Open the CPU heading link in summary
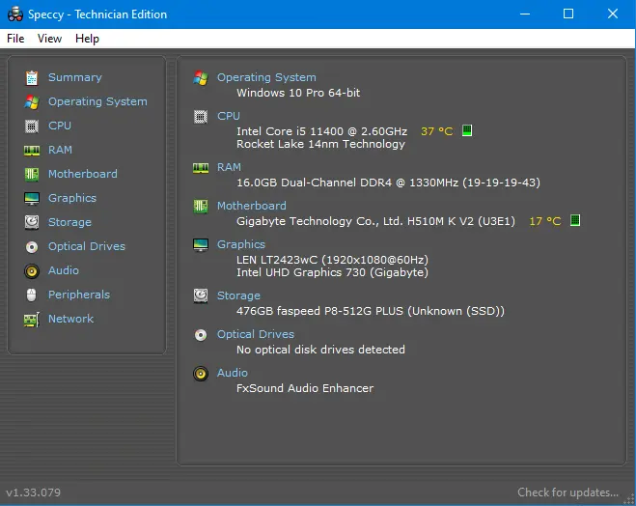The height and width of the screenshot is (506, 636). (229, 116)
